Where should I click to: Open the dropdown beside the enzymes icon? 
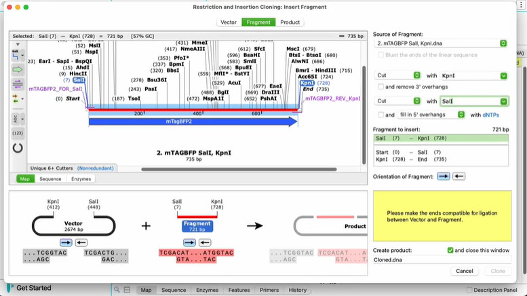[x=22, y=56]
